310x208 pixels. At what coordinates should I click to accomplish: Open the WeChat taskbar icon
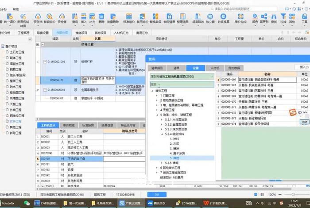27,203
